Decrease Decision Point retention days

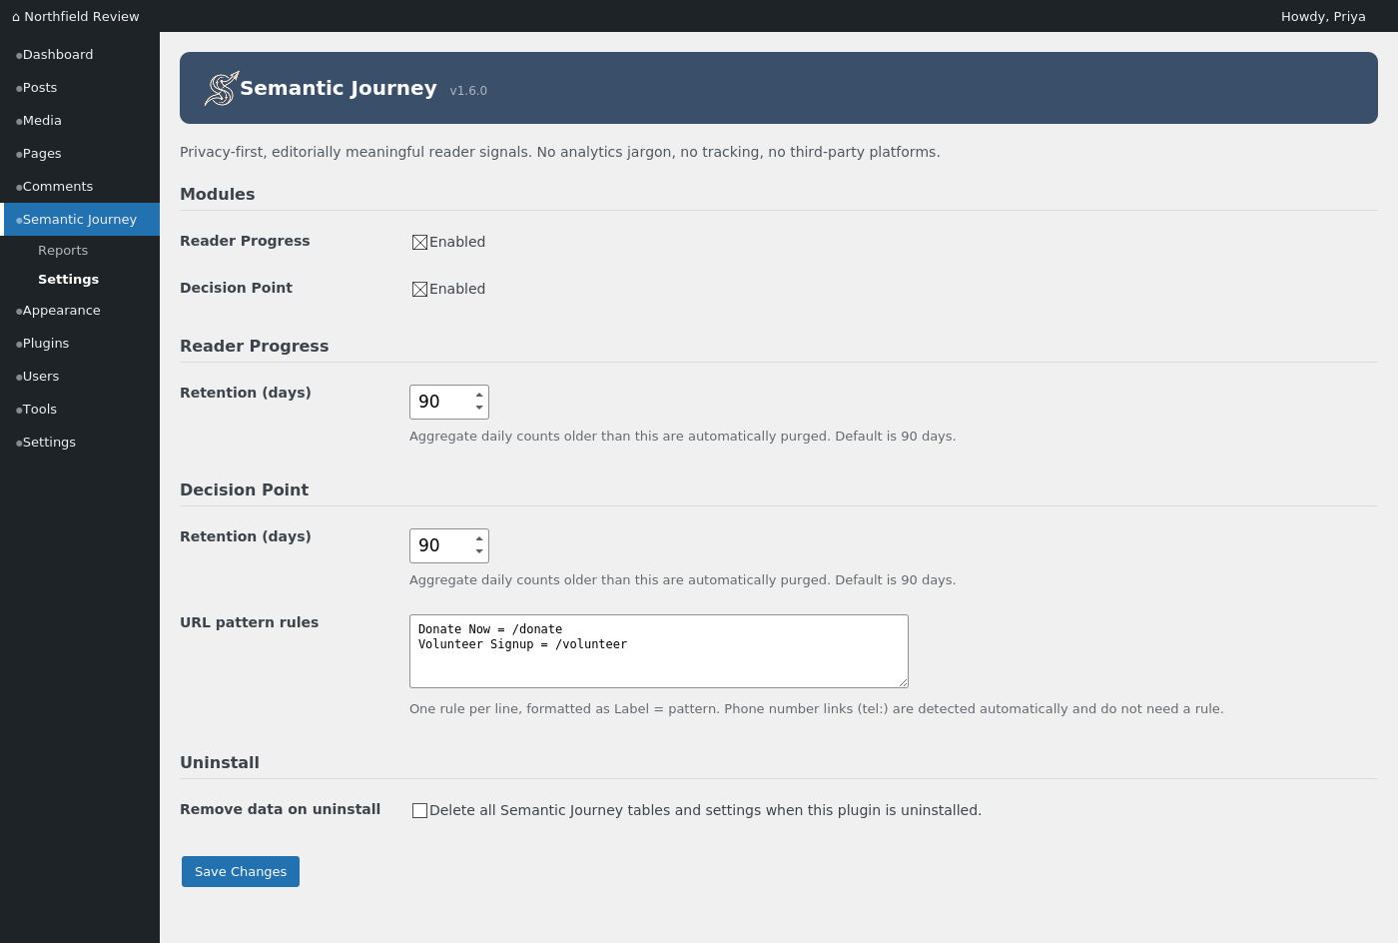click(479, 551)
